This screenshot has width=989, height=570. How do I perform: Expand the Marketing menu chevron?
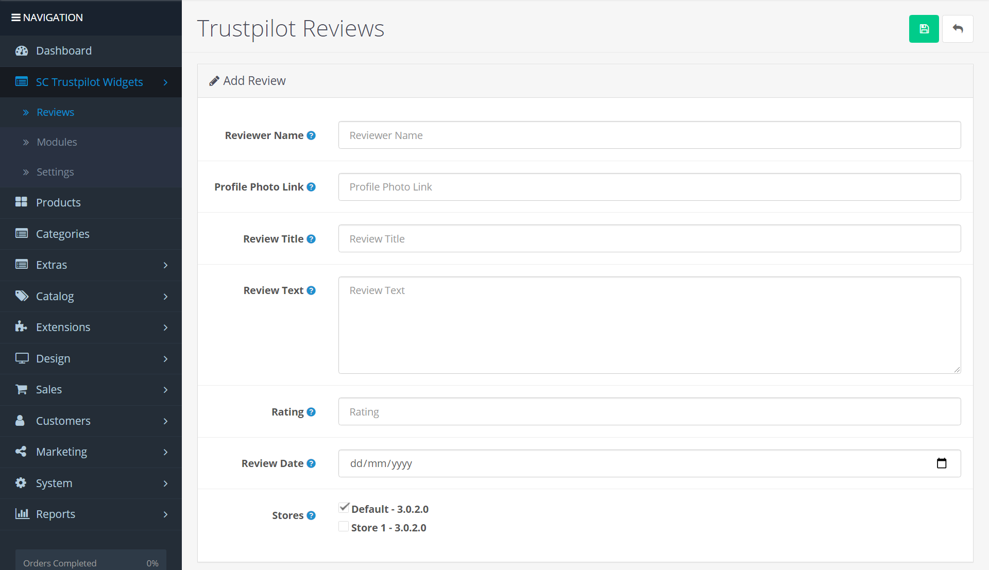coord(165,452)
